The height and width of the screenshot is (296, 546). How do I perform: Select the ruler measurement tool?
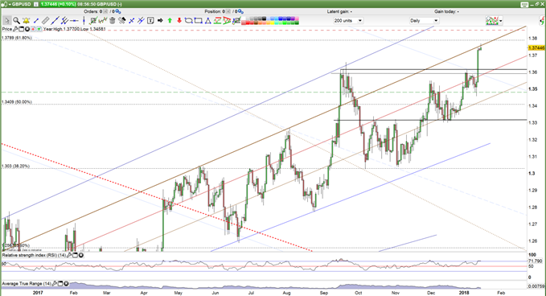[45, 21]
